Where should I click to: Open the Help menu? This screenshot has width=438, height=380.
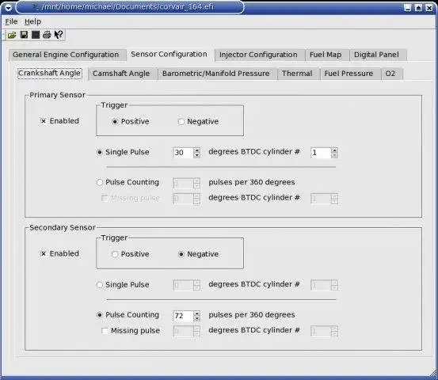[32, 21]
